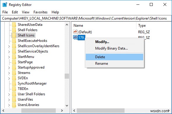
Task: Click the SharedUserData folder icon
Action: pyautogui.click(x=14, y=25)
